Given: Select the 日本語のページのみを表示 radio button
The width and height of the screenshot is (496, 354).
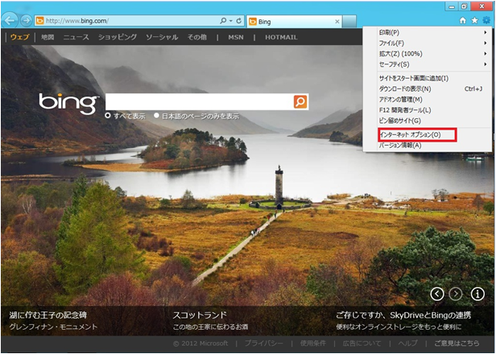Looking at the screenshot, I should [x=156, y=116].
